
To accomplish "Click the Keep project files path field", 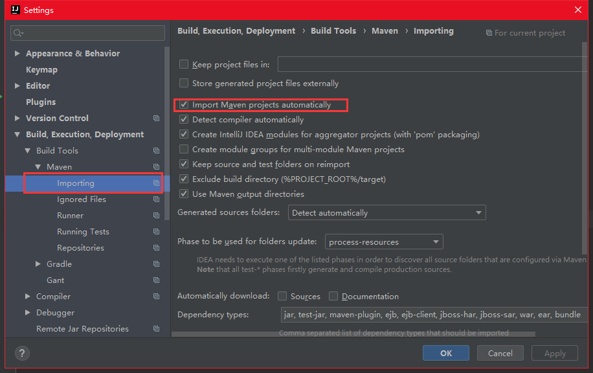I will pos(432,64).
